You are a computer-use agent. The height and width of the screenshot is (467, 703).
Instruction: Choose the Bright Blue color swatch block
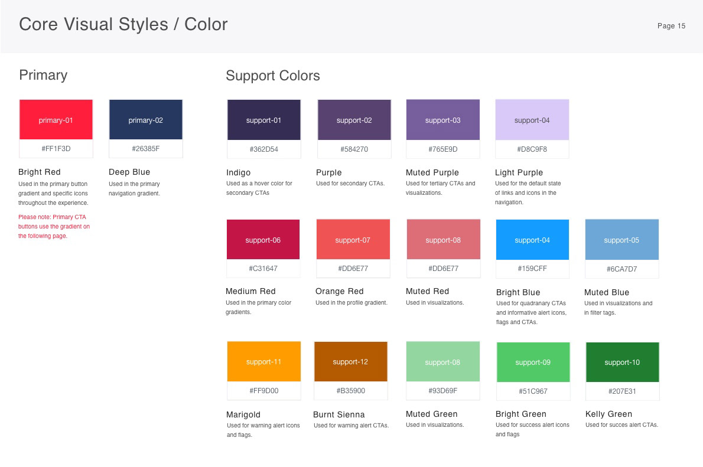pos(532,240)
